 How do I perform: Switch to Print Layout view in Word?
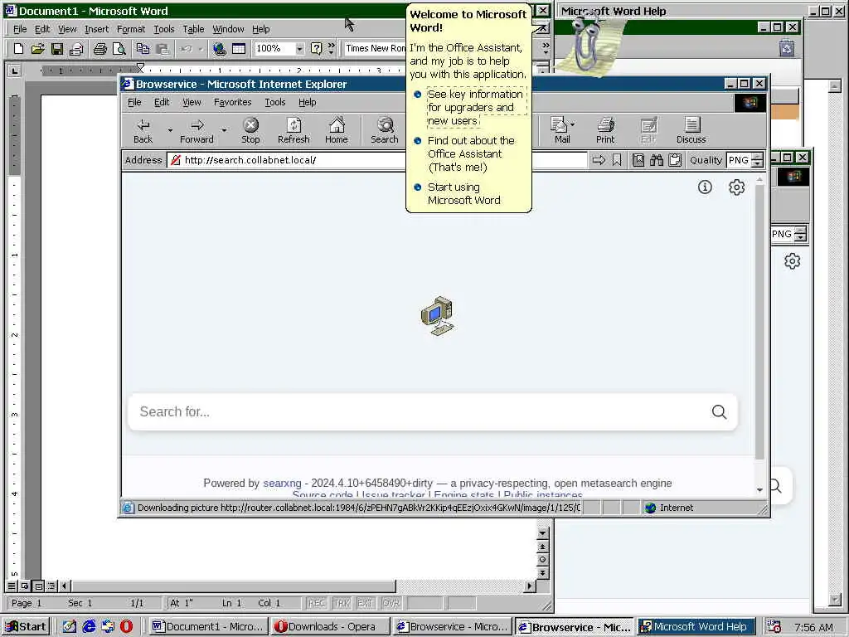pos(38,586)
